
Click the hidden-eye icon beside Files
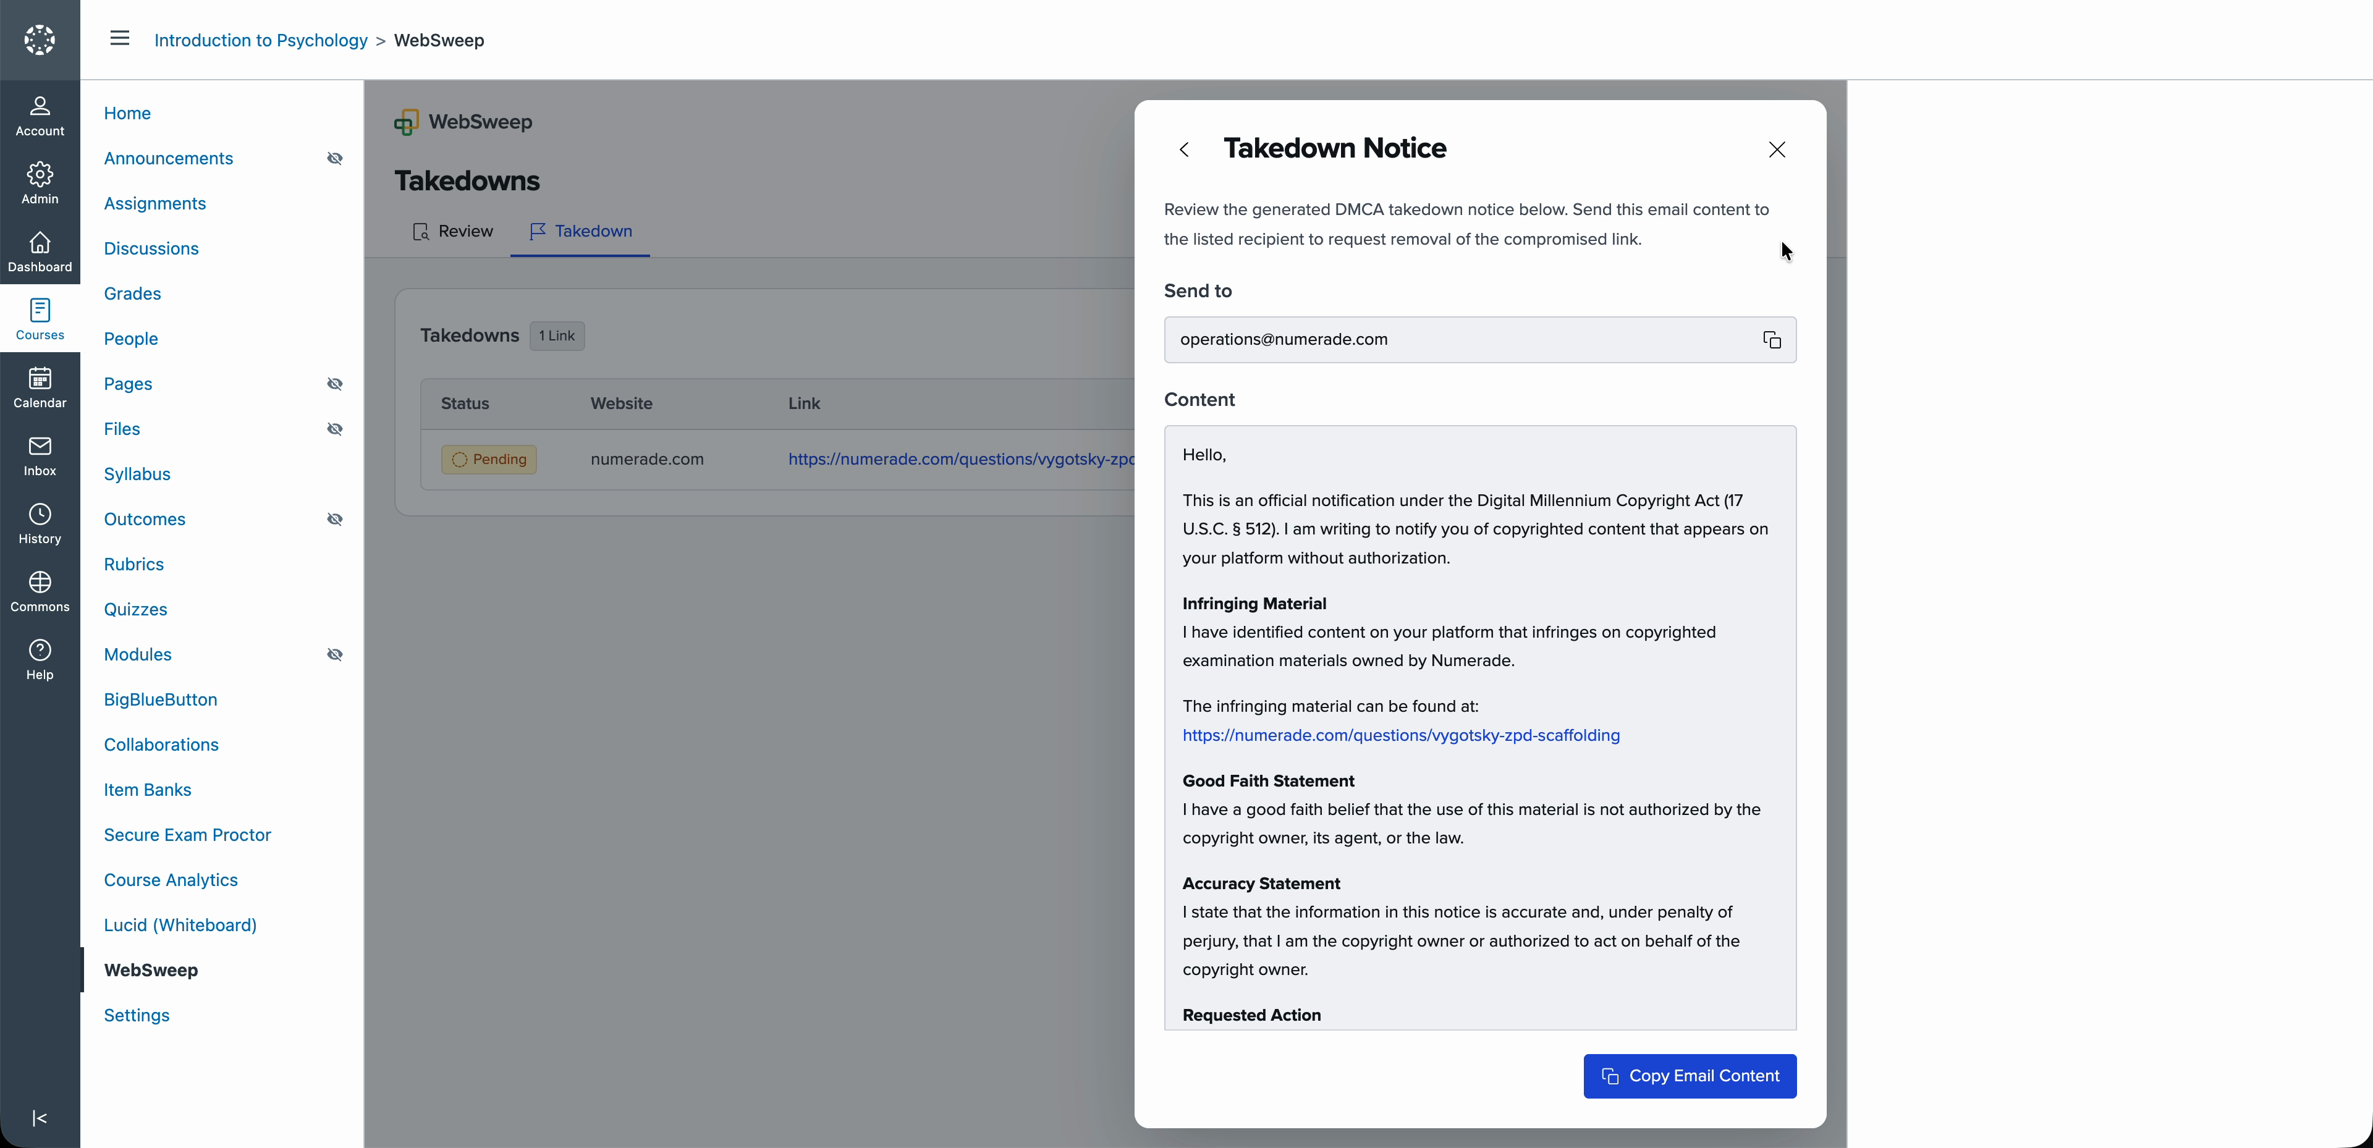coord(336,429)
